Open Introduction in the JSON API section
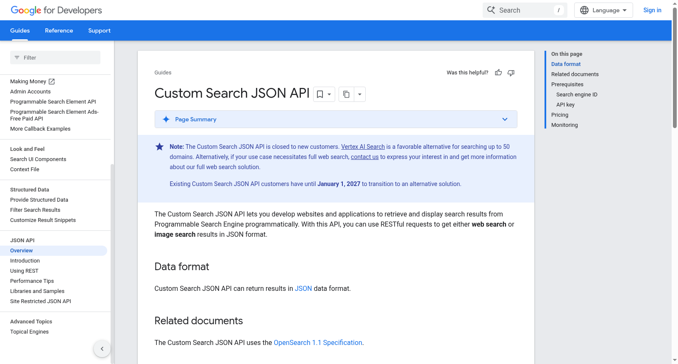The image size is (678, 364). point(25,261)
